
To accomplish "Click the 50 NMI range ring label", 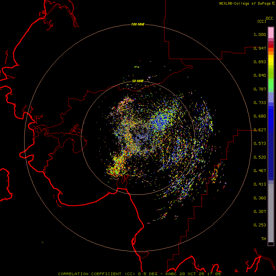I will click(138, 81).
